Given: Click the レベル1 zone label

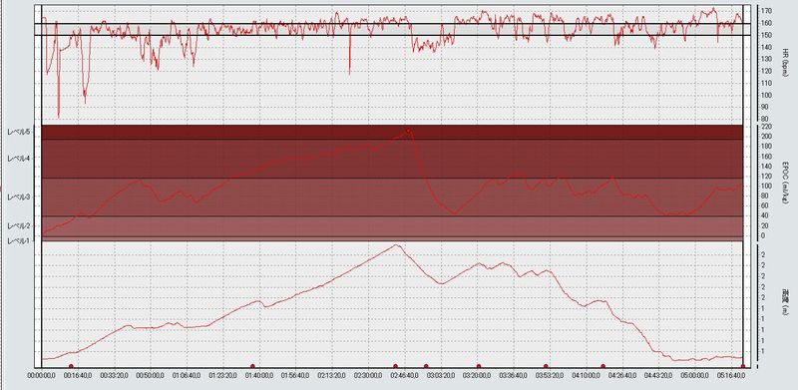Looking at the screenshot, I should 19,240.
